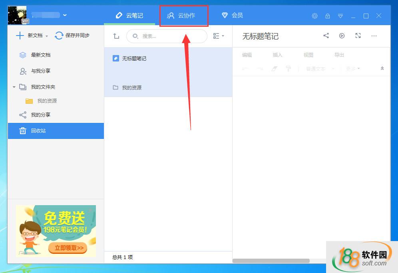Click the search input field

pyautogui.click(x=171, y=36)
